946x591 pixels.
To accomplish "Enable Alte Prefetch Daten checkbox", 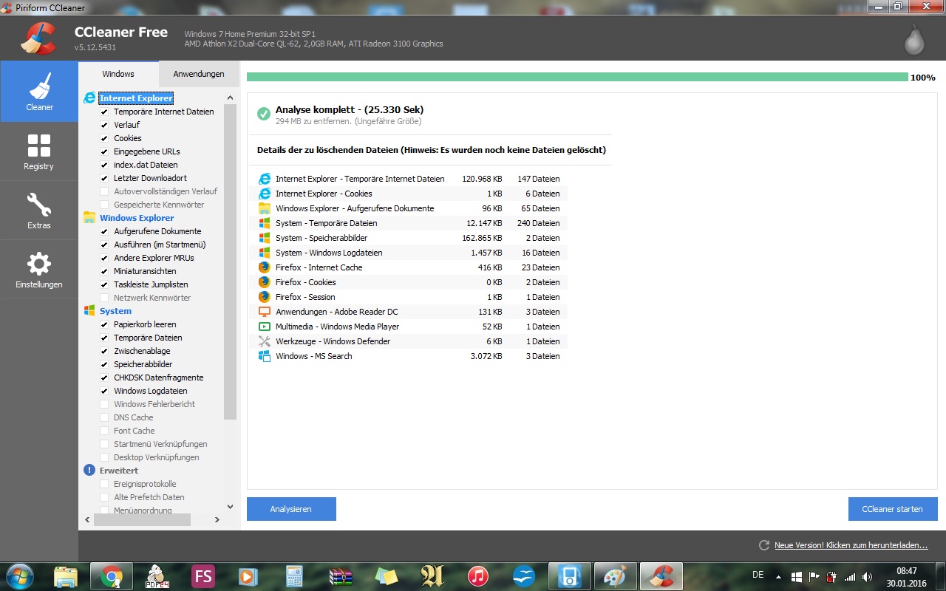I will [x=104, y=497].
